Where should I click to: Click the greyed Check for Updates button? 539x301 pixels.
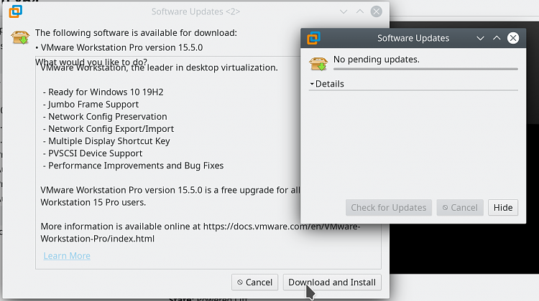389,207
